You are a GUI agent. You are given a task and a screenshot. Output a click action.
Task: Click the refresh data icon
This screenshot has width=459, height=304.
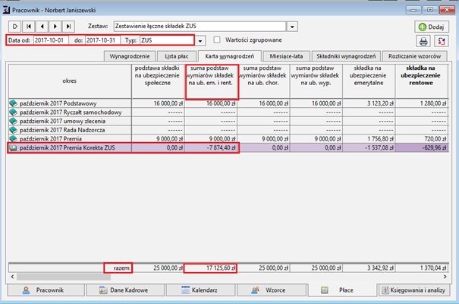[442, 41]
